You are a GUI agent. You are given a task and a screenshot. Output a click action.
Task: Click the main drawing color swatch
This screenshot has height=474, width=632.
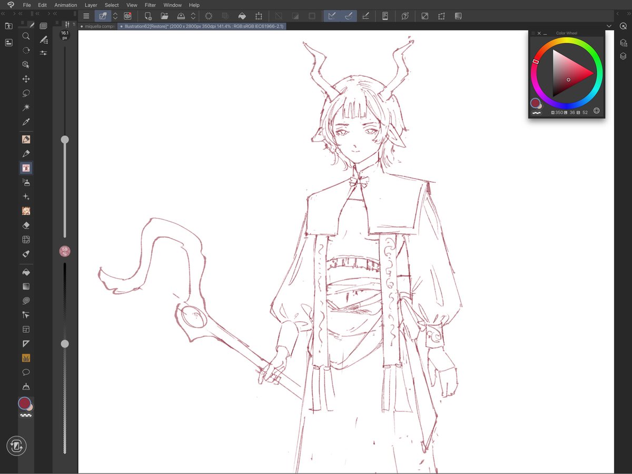[24, 403]
